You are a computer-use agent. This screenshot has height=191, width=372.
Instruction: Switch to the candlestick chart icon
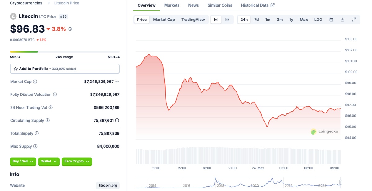click(x=227, y=20)
